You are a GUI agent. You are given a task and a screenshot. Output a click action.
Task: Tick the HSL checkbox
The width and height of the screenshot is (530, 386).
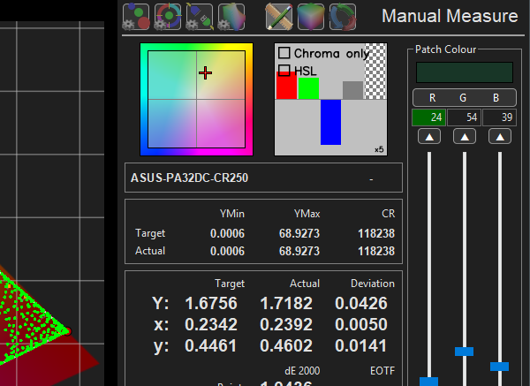(x=284, y=70)
